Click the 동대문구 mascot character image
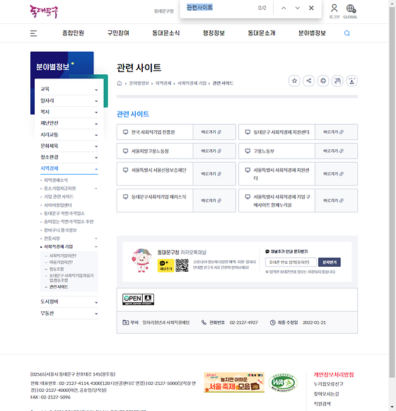Image resolution: width=396 pixels, height=411 pixels. pos(141,260)
